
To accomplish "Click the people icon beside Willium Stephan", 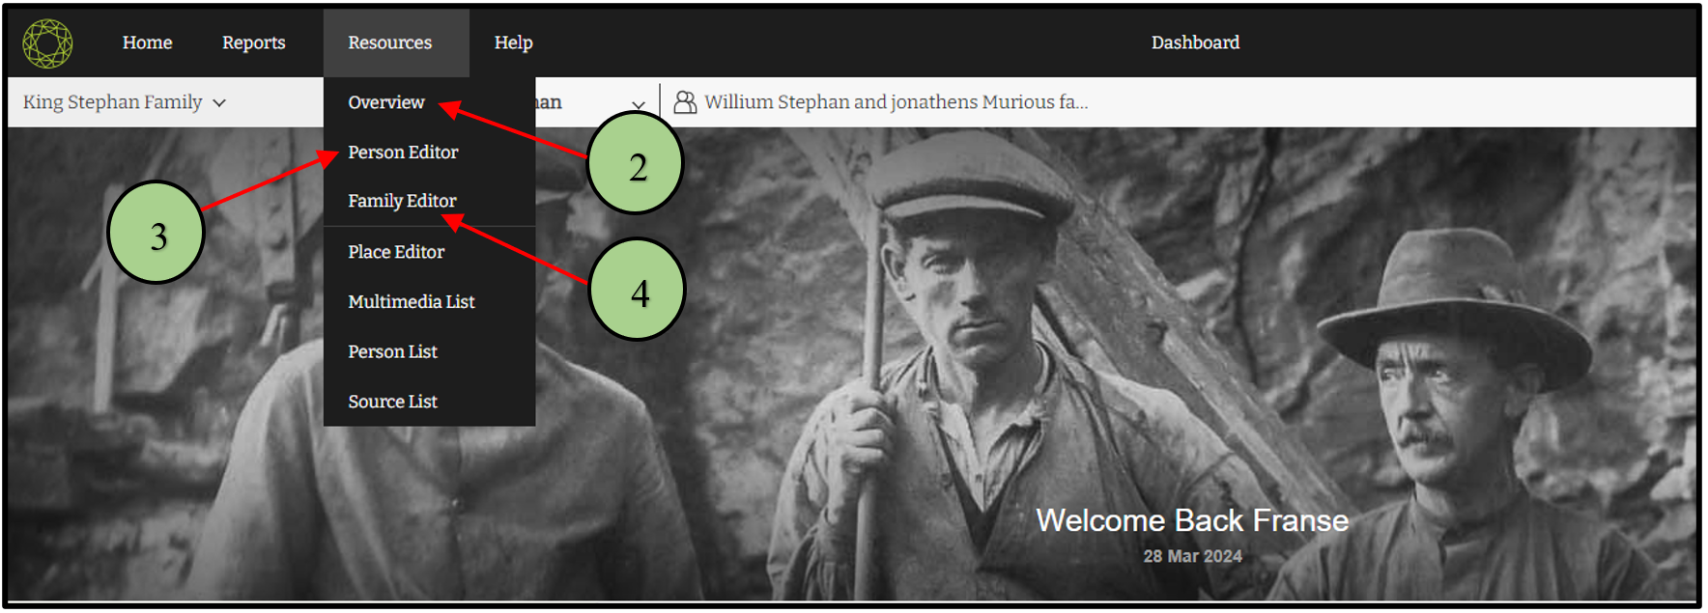I will pos(684,102).
